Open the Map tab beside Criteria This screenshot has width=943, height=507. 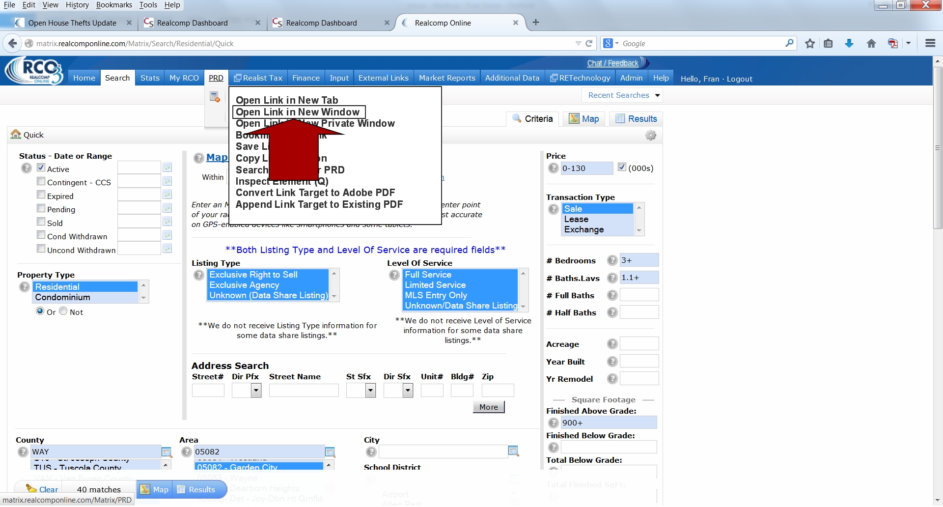tap(584, 119)
